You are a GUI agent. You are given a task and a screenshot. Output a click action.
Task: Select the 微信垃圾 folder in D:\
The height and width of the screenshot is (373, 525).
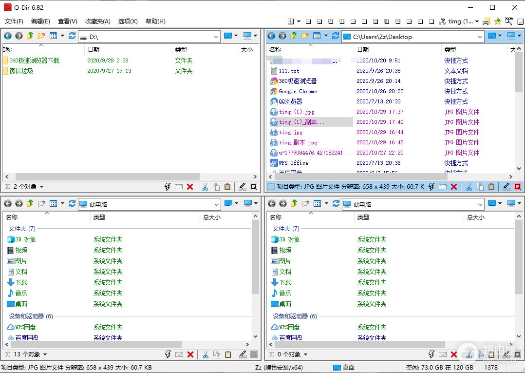(21, 71)
